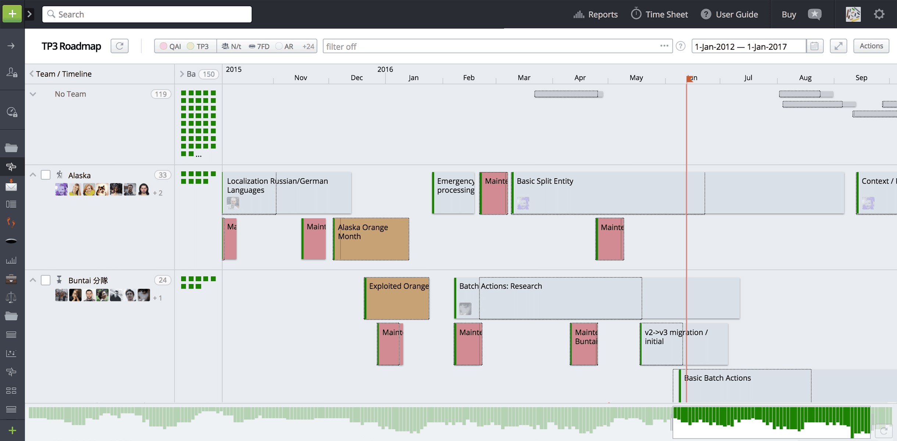This screenshot has height=441, width=897.
Task: Expand the No Team row
Action: 33,94
